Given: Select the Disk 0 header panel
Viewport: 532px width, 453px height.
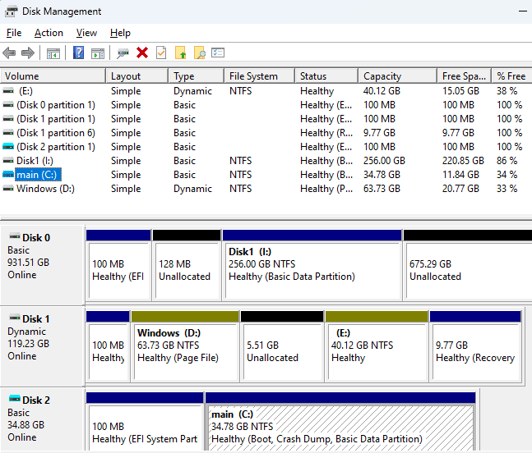Looking at the screenshot, I should click(43, 265).
